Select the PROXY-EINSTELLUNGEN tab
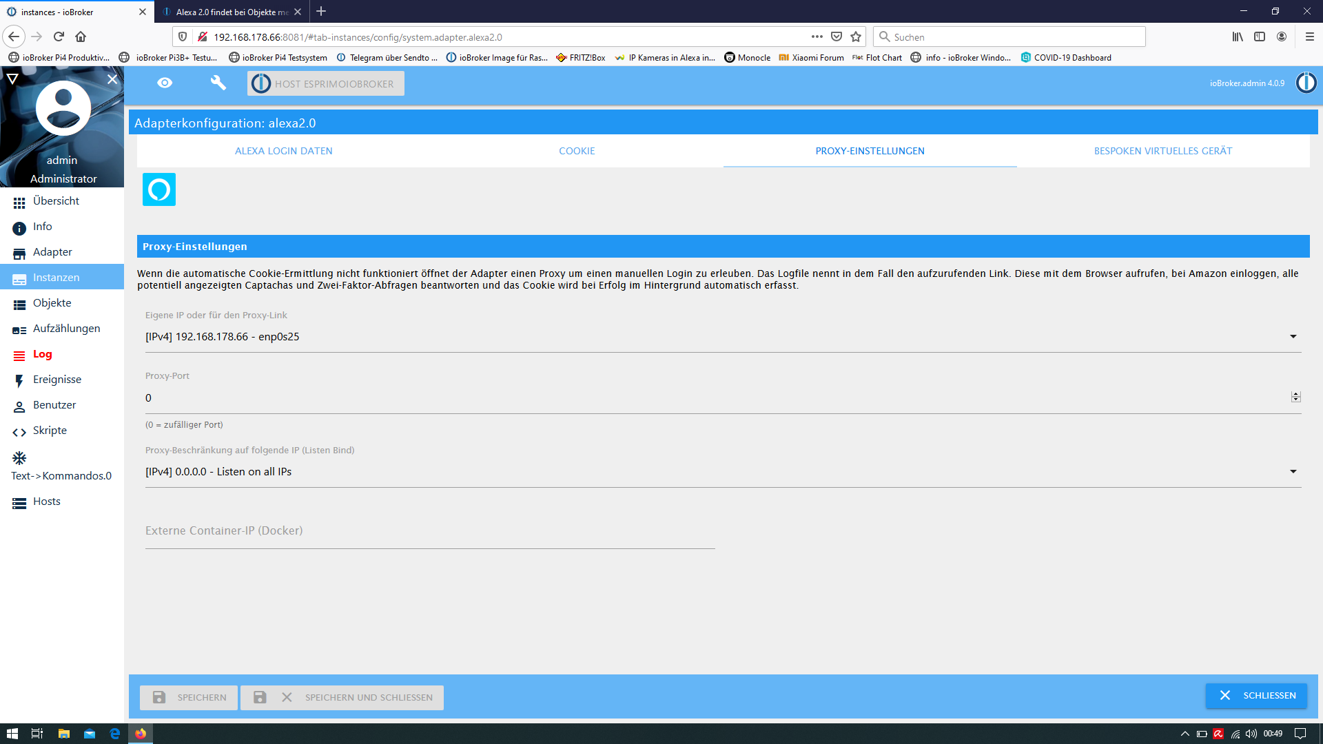This screenshot has height=744, width=1323. click(870, 151)
